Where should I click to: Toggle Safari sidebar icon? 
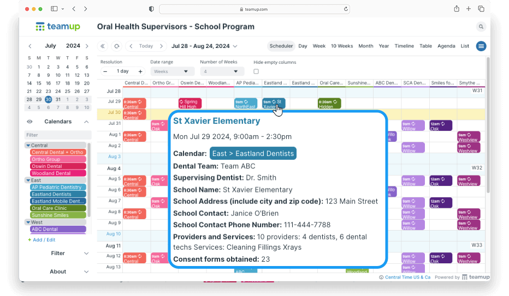click(54, 9)
